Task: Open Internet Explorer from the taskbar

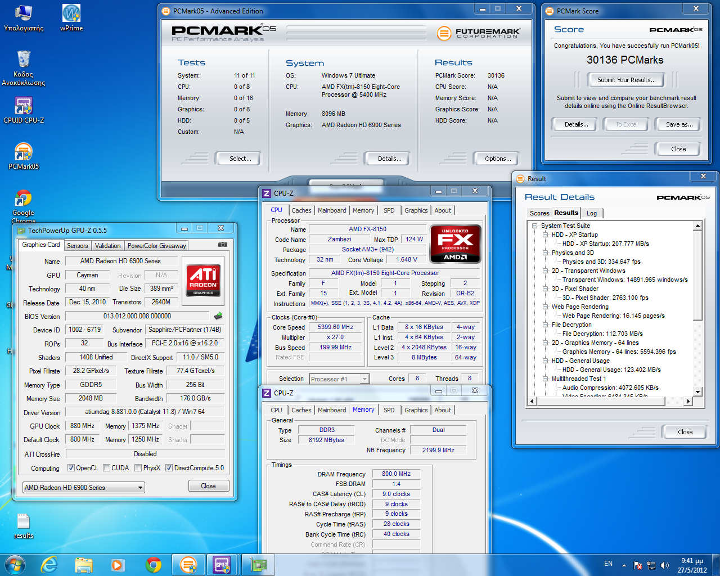Action: click(x=49, y=565)
